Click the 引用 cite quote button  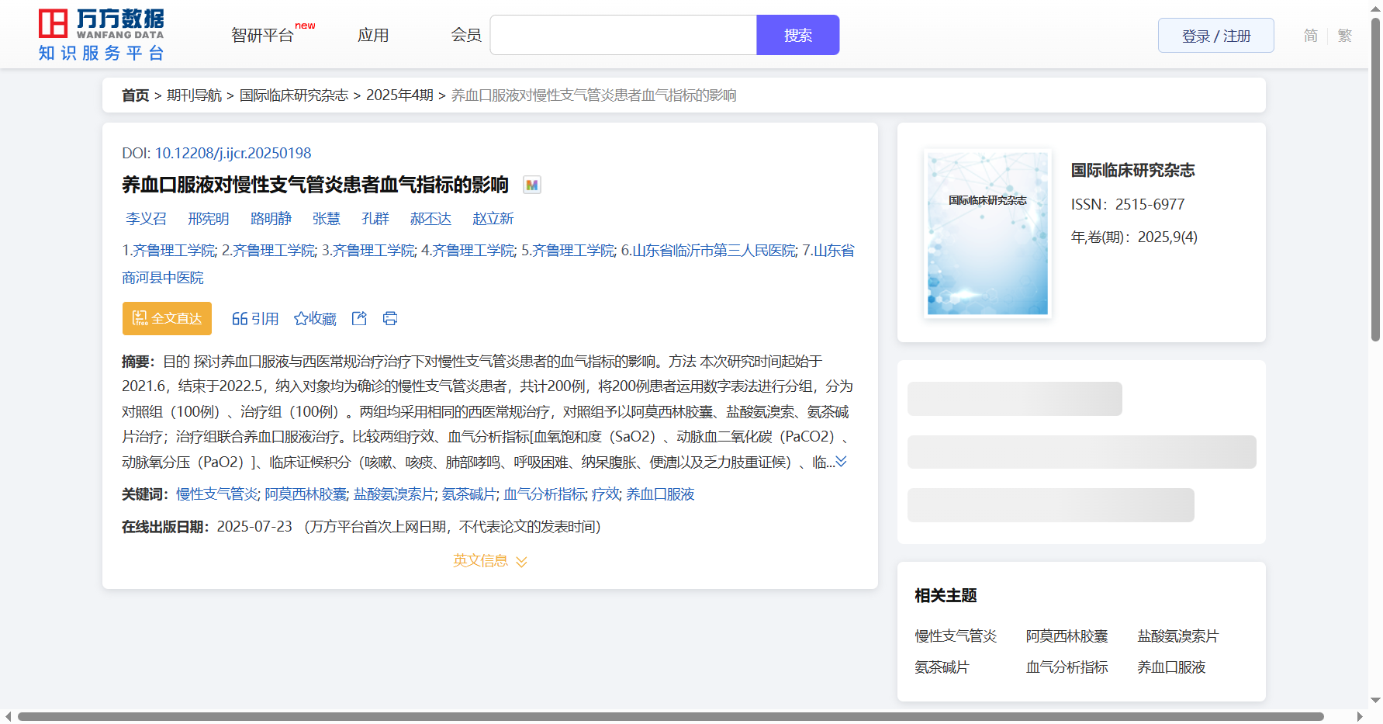pos(255,319)
